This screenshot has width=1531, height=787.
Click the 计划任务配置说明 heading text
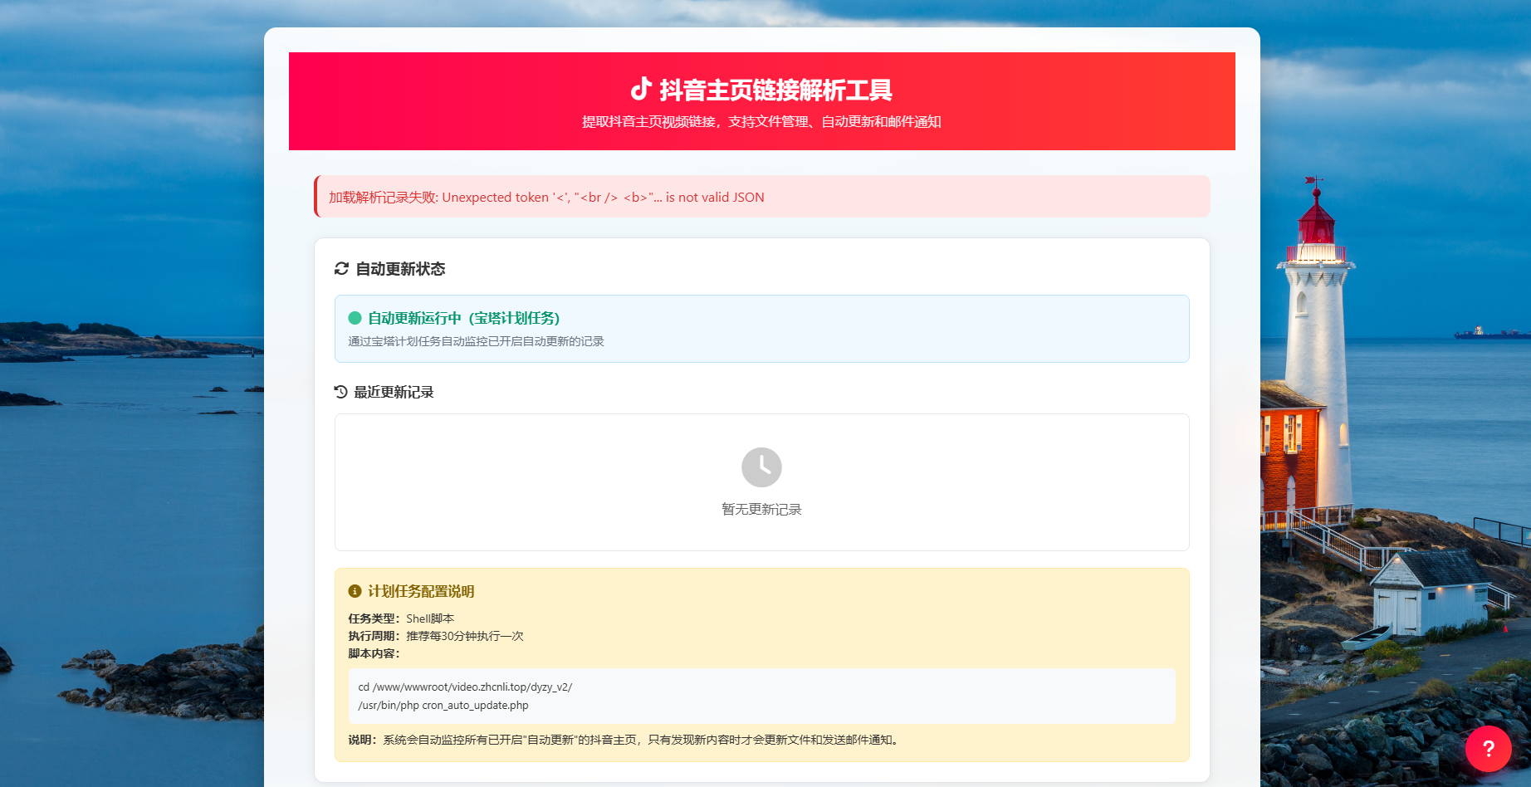[x=422, y=591]
